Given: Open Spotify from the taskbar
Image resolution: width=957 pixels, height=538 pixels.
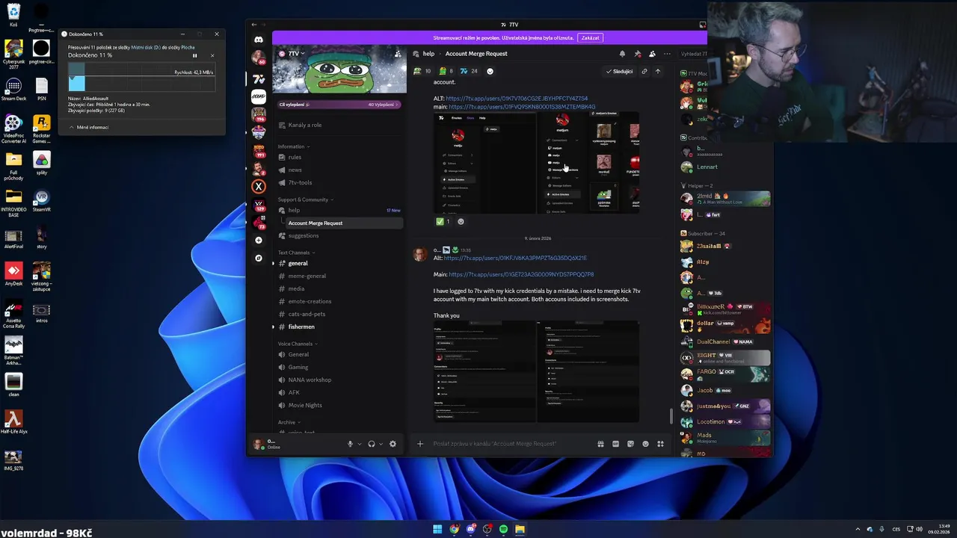Looking at the screenshot, I should pyautogui.click(x=503, y=529).
